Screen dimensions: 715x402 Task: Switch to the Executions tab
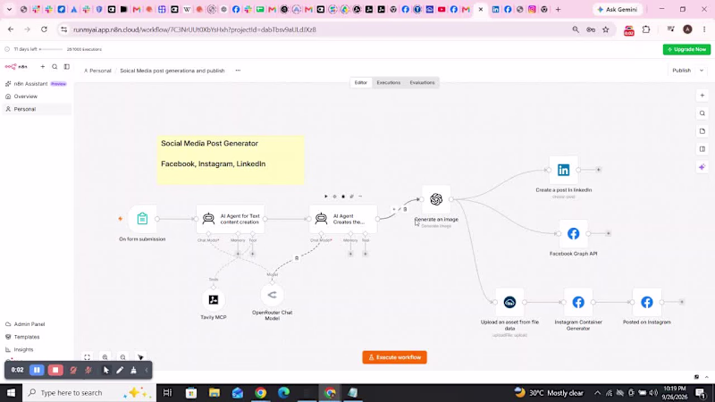point(389,82)
